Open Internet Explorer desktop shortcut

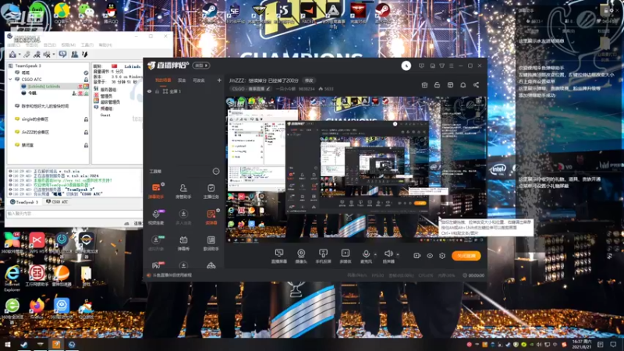click(x=12, y=278)
